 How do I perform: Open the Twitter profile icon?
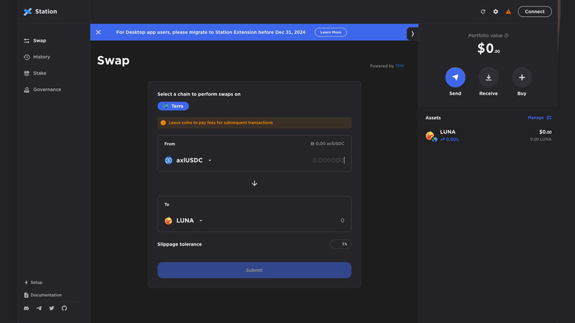(52, 308)
